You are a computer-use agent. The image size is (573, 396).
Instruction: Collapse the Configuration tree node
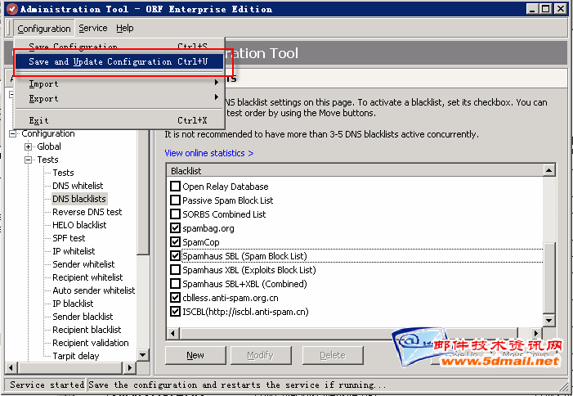point(13,133)
